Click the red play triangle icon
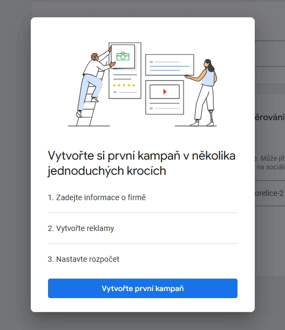Image resolution: width=285 pixels, height=330 pixels. pos(165,91)
